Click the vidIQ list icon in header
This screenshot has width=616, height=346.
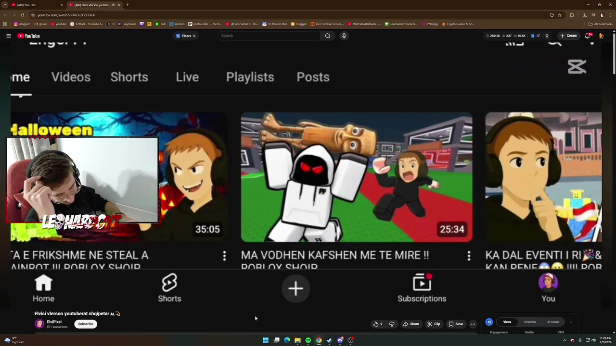coord(539,36)
